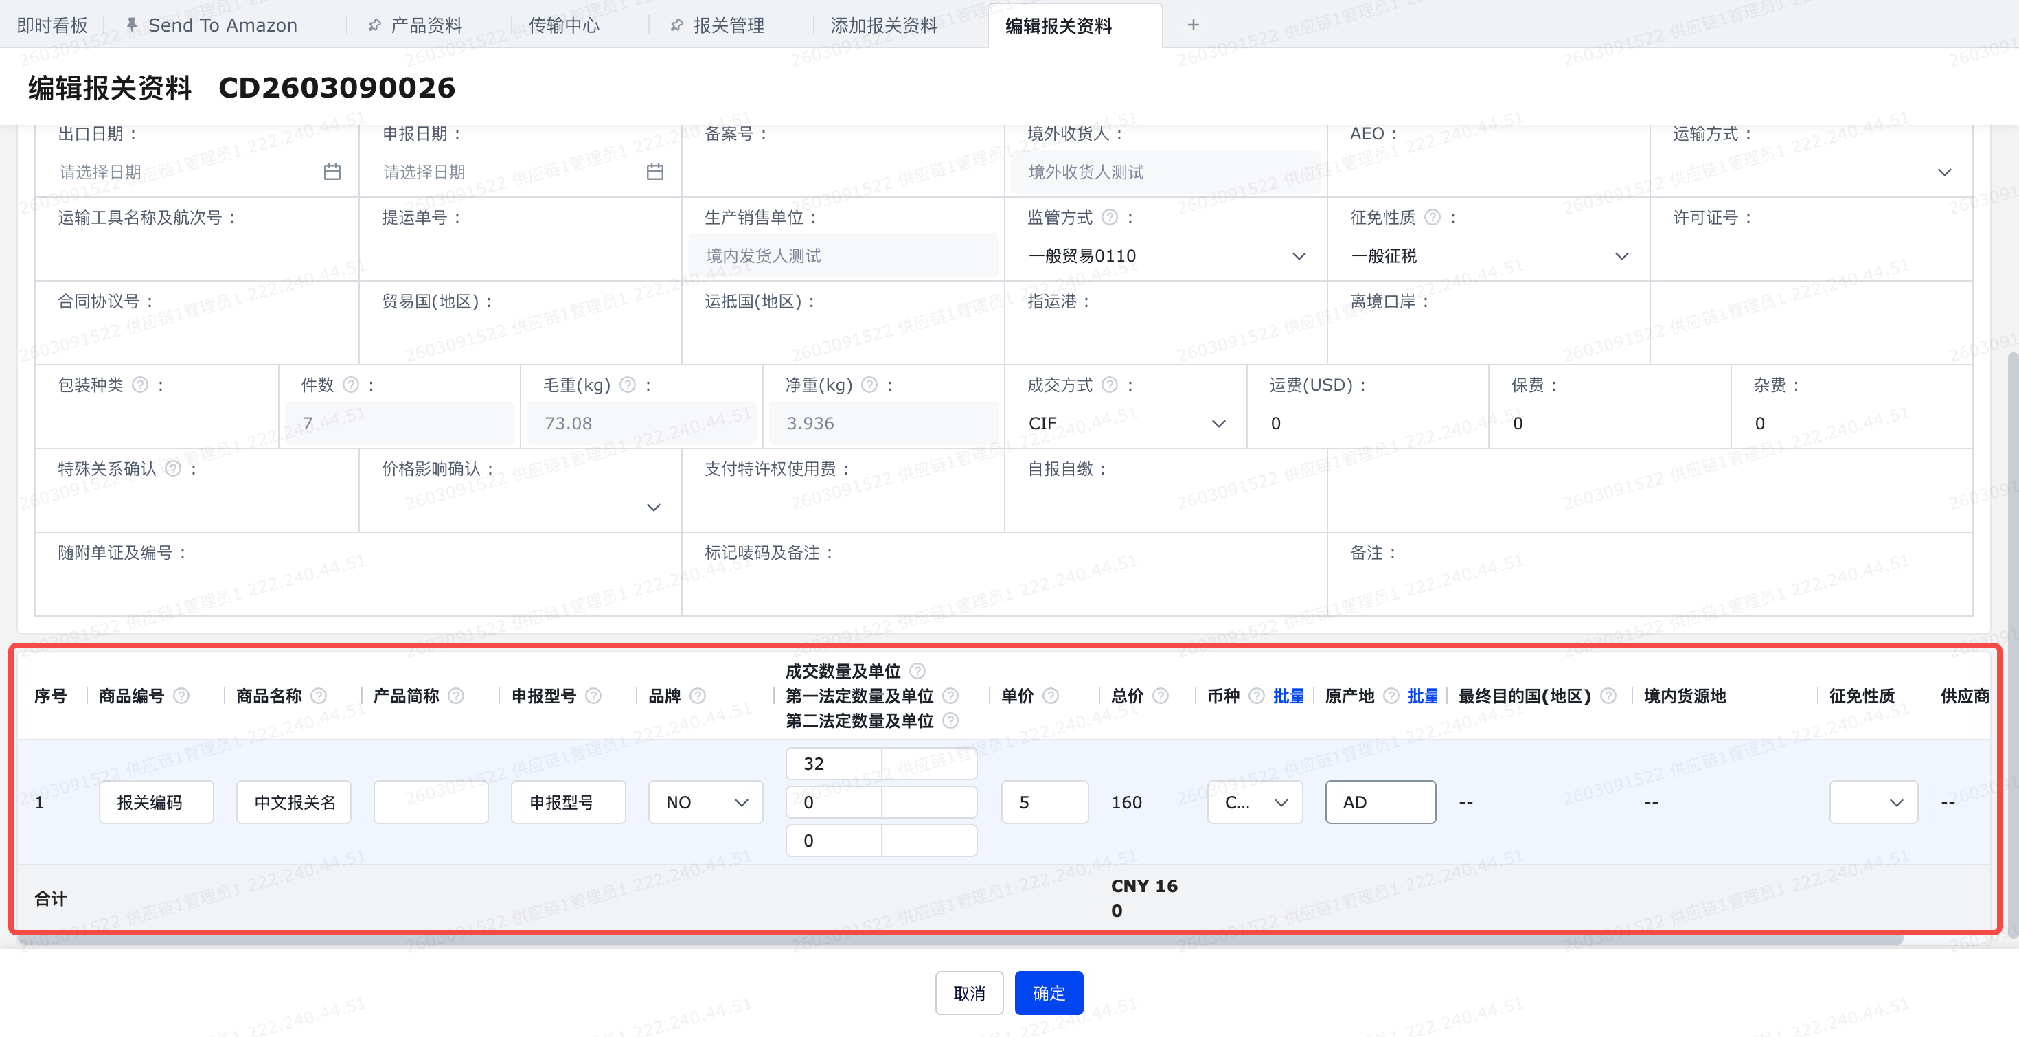This screenshot has width=2019, height=1037.
Task: Switch to the 报关管理 tab
Action: (727, 25)
